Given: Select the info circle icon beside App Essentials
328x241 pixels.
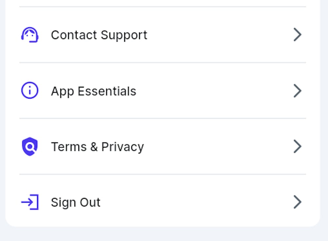Looking at the screenshot, I should 30,90.
